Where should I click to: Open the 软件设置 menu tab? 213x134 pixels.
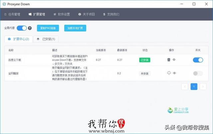62,14
